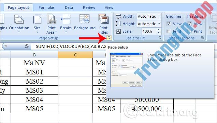Expand Size dropdown arrow
Viewport: 217px width, 123px height.
[x=37, y=32]
